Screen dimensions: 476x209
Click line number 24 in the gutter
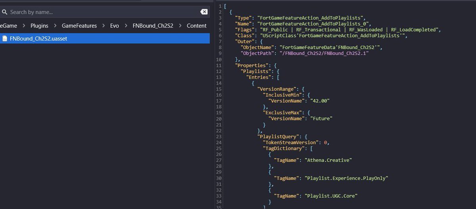pyautogui.click(x=220, y=143)
